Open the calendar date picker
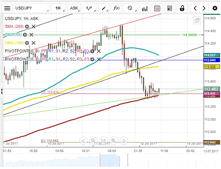Screen dimensions: 221x169 point(157,8)
